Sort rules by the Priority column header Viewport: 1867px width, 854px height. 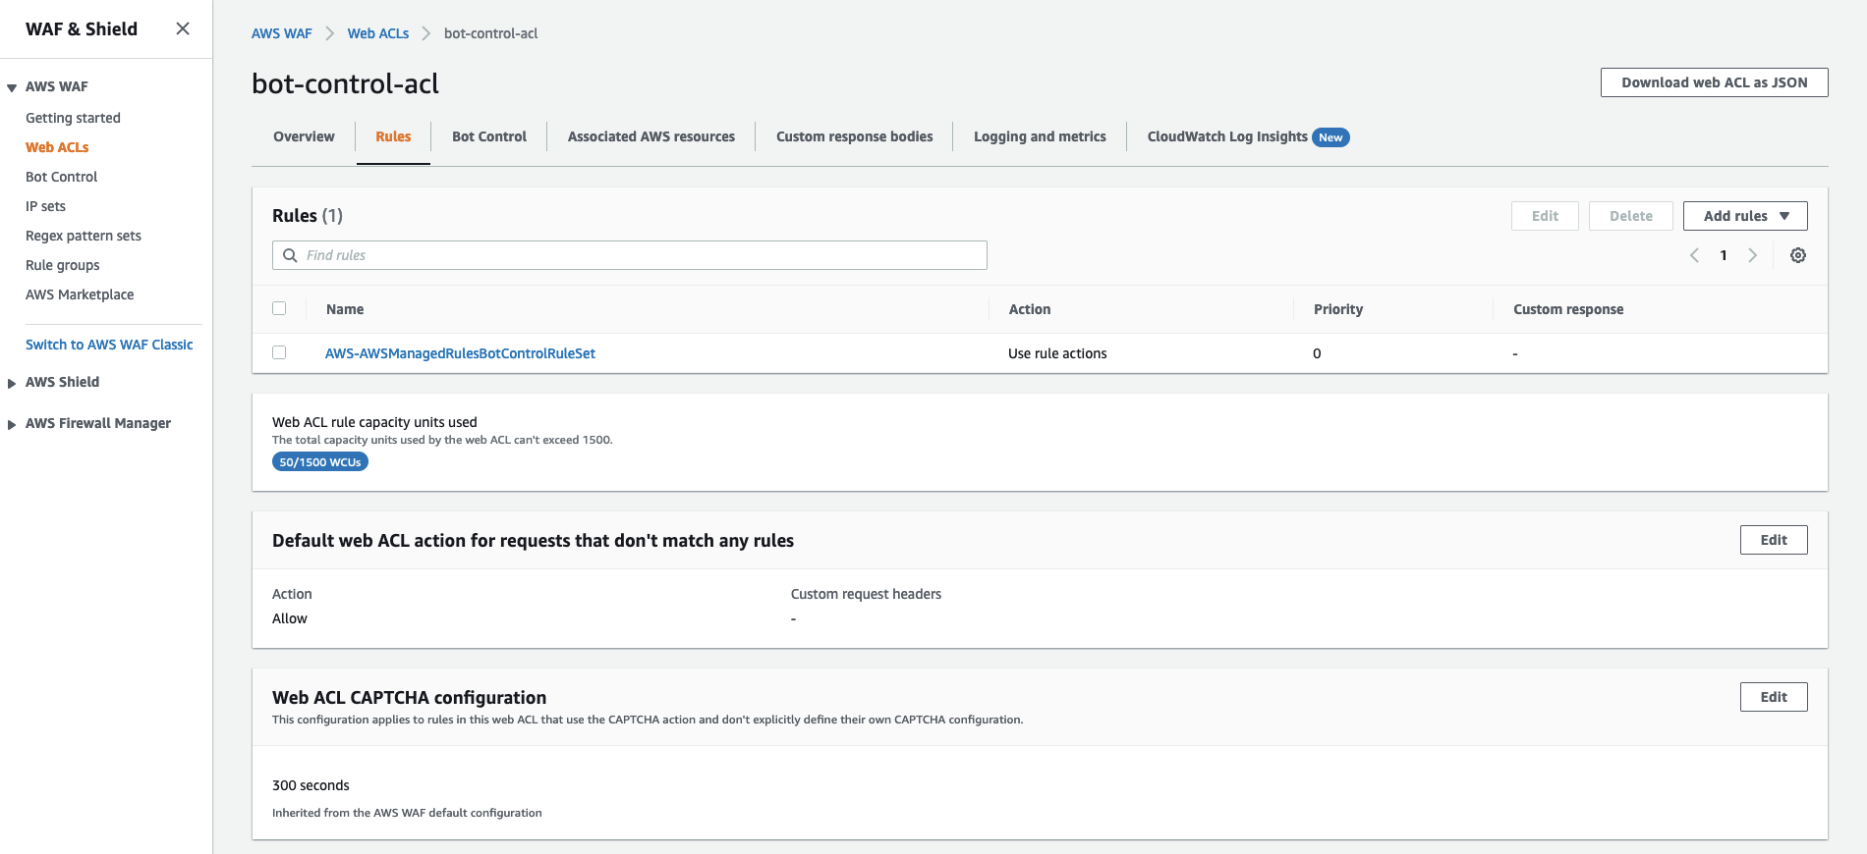[x=1338, y=309]
